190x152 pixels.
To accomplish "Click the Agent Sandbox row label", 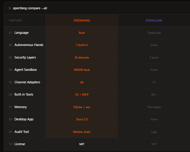I will point(26,70).
